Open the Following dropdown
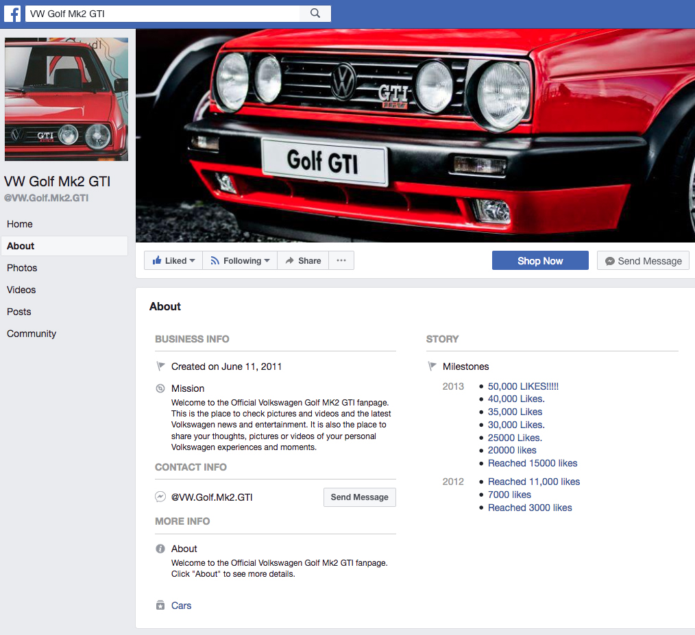The height and width of the screenshot is (635, 695). click(x=240, y=260)
